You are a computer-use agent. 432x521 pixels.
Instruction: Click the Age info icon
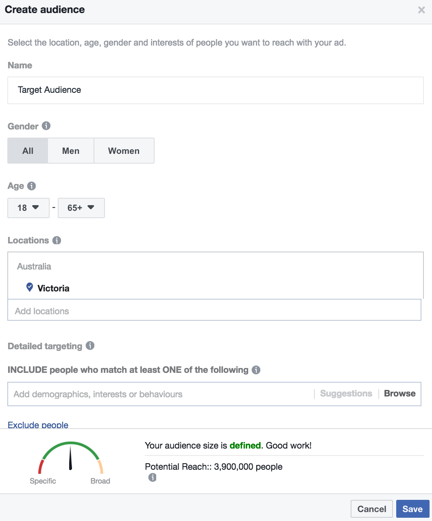32,186
